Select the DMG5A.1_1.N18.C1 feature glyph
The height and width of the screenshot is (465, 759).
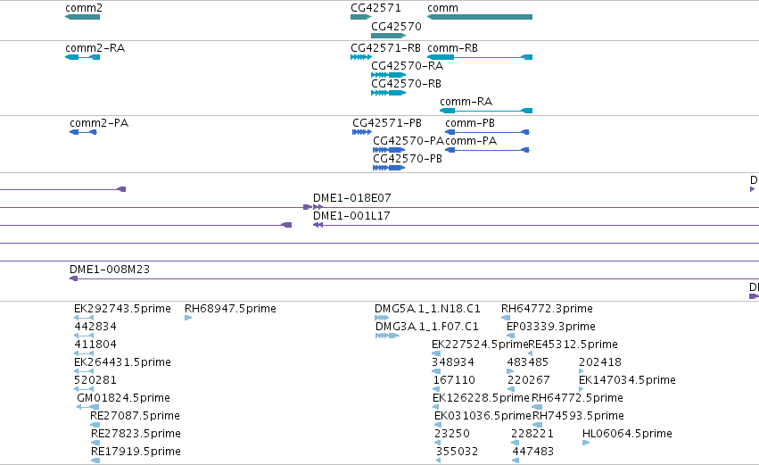[x=382, y=318]
